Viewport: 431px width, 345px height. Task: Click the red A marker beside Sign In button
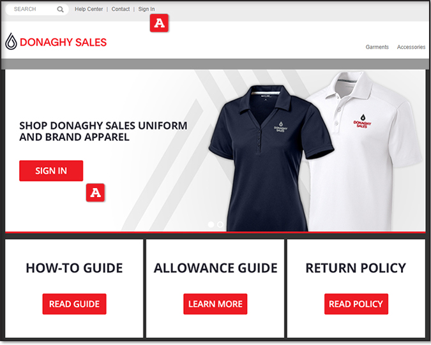(x=95, y=193)
